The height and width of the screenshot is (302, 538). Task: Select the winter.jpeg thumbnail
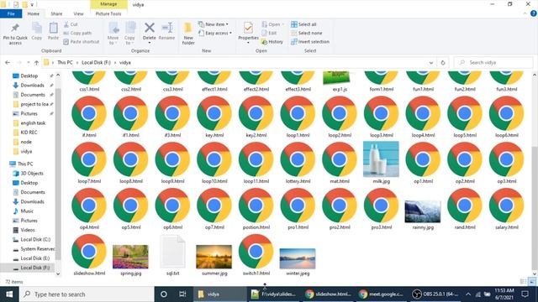[x=298, y=259]
